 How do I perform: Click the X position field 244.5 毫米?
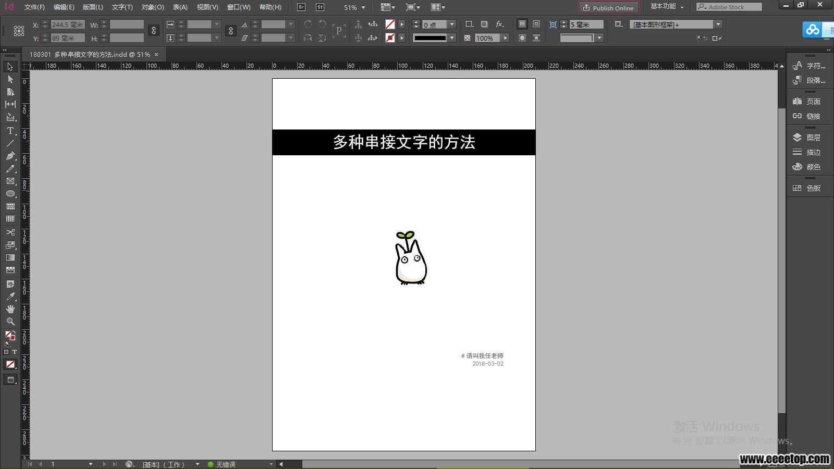68,24
